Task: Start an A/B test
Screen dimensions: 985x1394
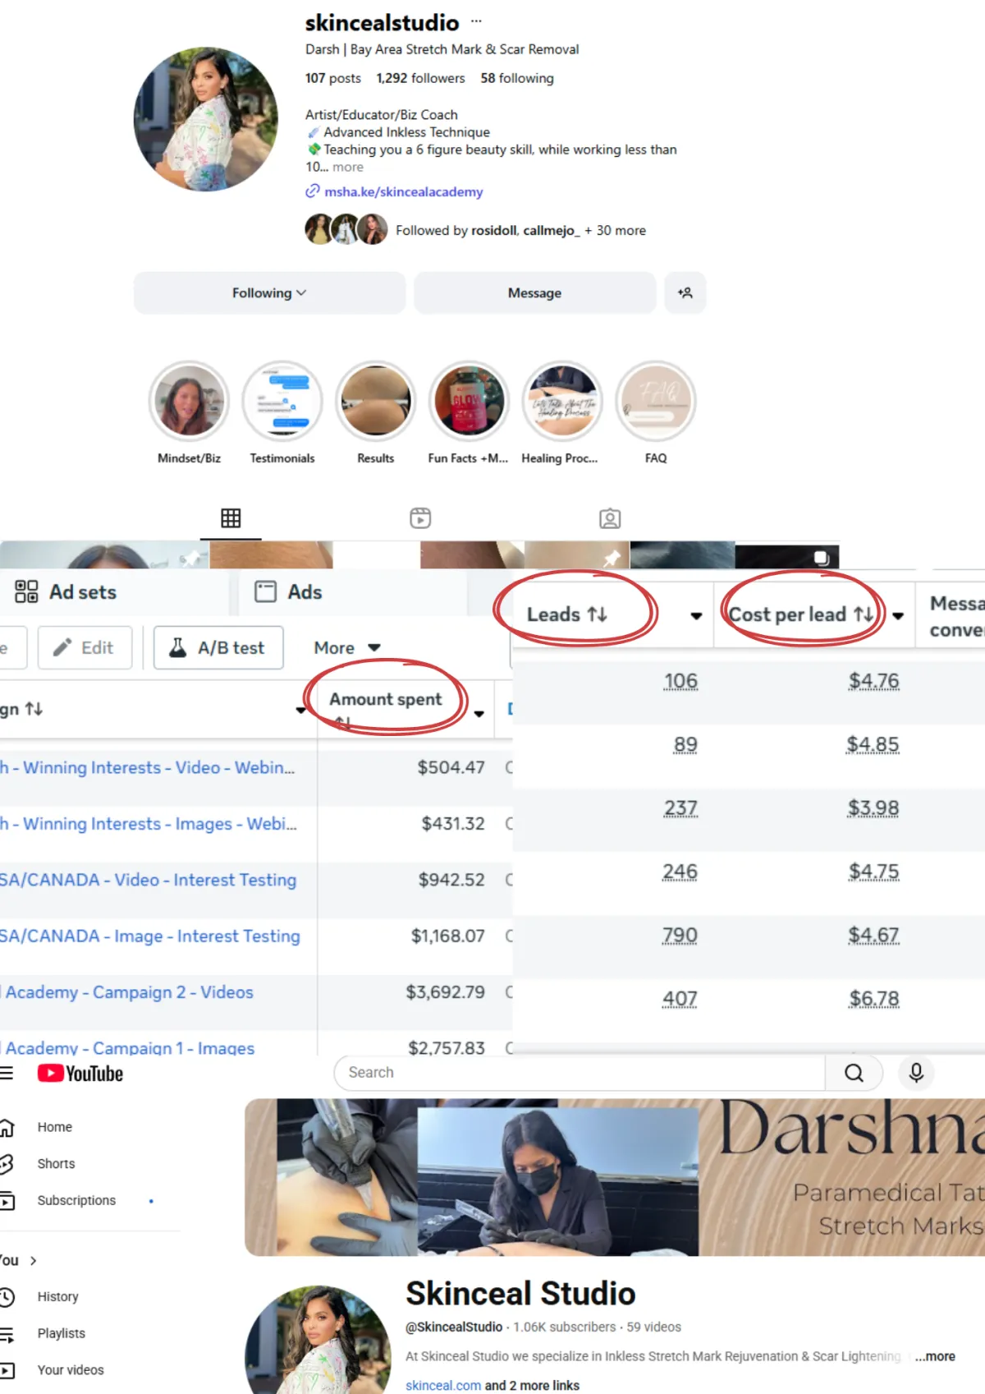Action: [218, 647]
